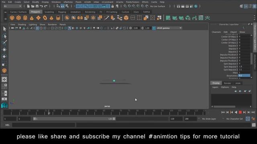Toggle select by component type mode
Image resolution: width=257 pixels, height=144 pixels.
(67, 6)
